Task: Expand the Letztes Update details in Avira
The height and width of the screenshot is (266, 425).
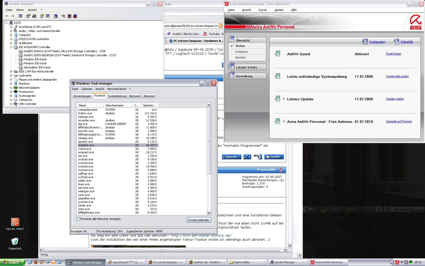Action: 284,99
